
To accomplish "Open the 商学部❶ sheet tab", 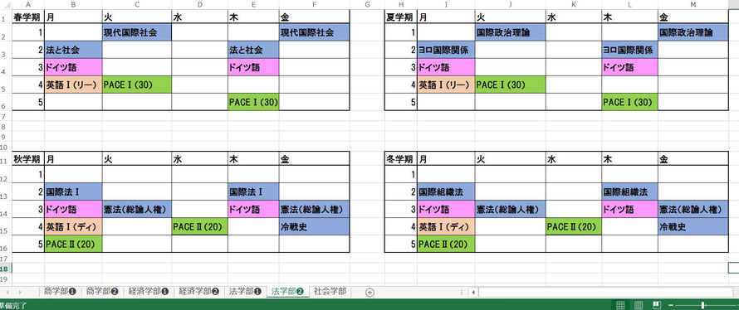I will point(60,292).
